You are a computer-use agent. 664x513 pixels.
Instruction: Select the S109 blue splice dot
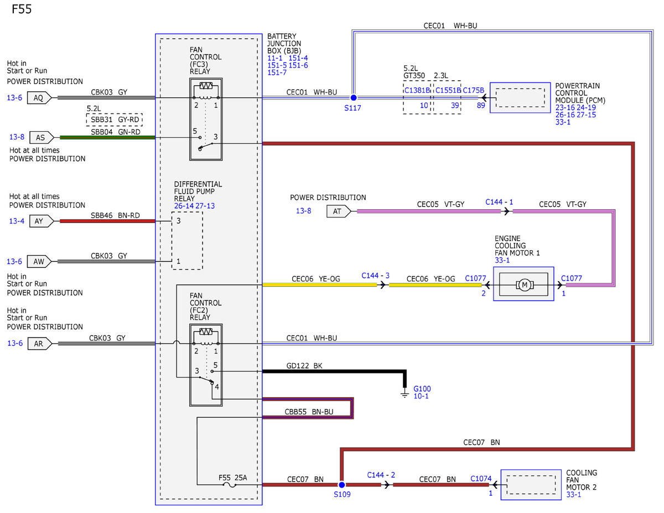(x=341, y=484)
